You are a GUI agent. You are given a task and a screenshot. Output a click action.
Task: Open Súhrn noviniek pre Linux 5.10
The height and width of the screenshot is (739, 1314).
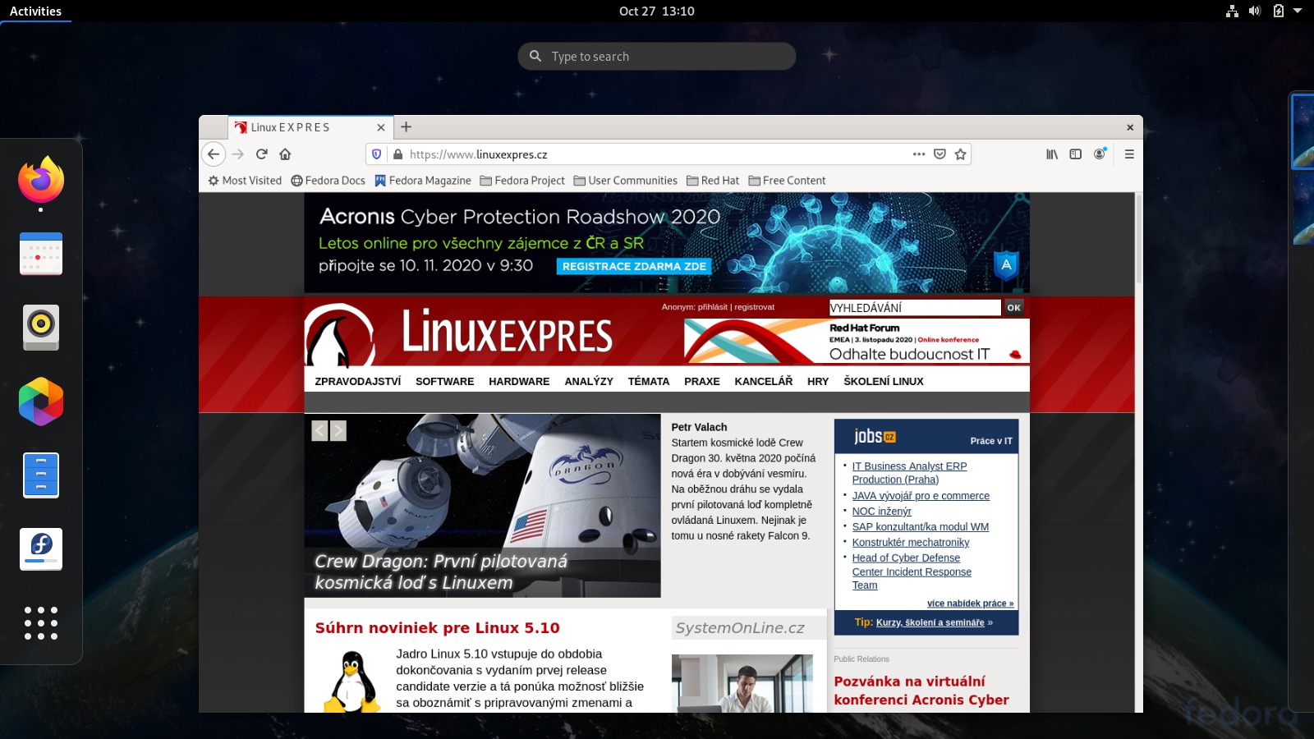tap(437, 628)
